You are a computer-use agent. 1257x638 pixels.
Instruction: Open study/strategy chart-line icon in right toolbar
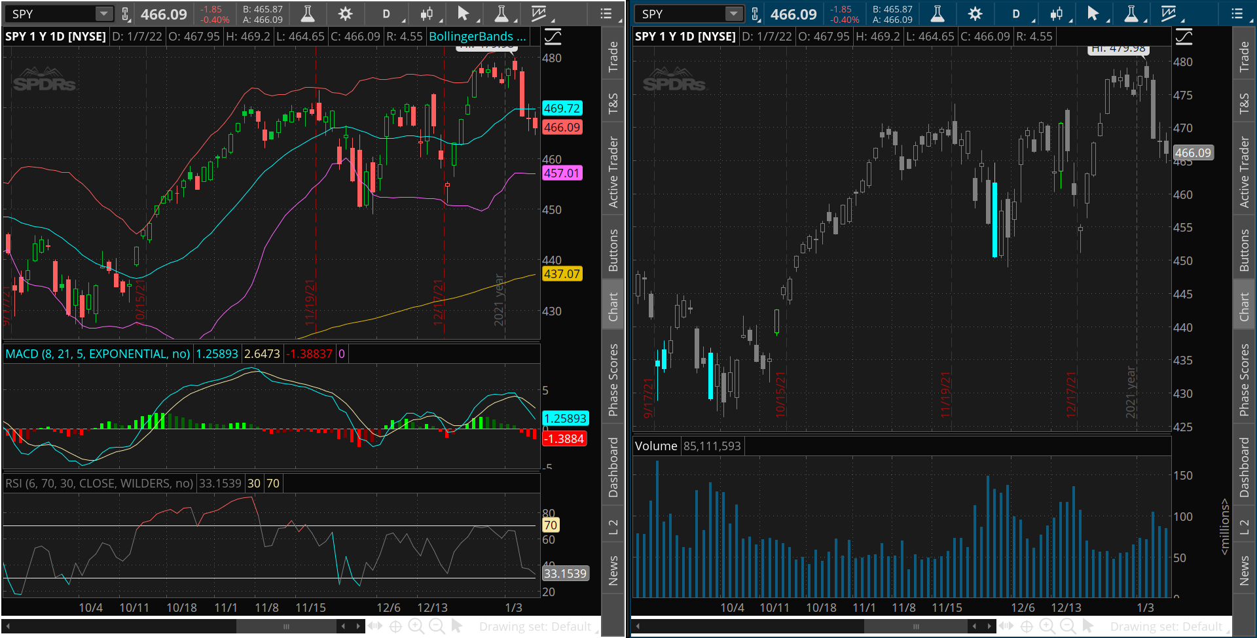point(1169,14)
